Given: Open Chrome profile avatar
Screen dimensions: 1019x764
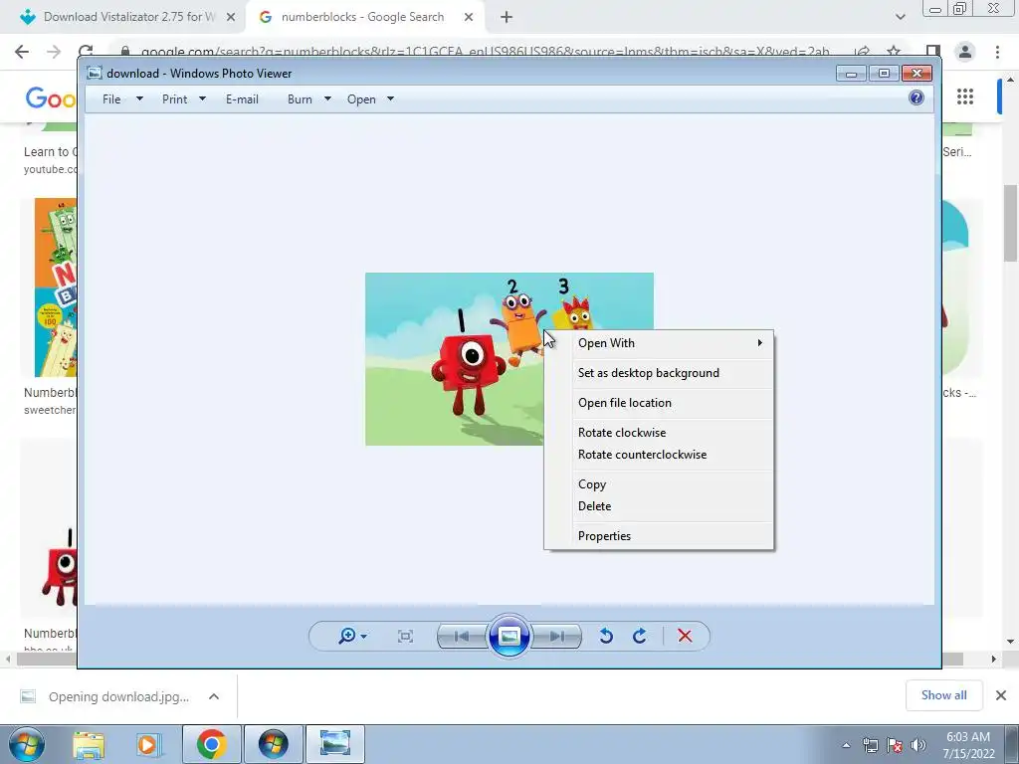Looking at the screenshot, I should pyautogui.click(x=965, y=52).
